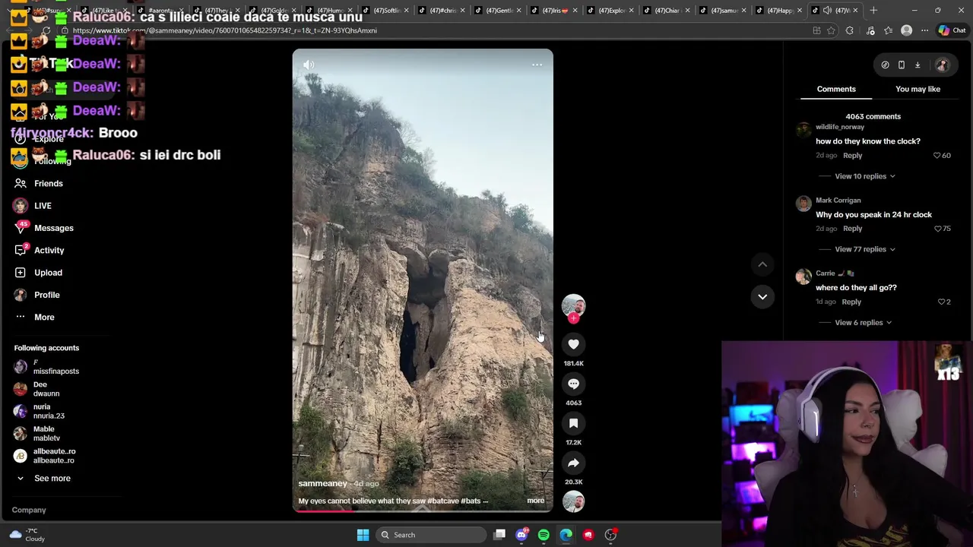Open LIVE in the sidebar
This screenshot has height=547, width=973.
point(43,206)
